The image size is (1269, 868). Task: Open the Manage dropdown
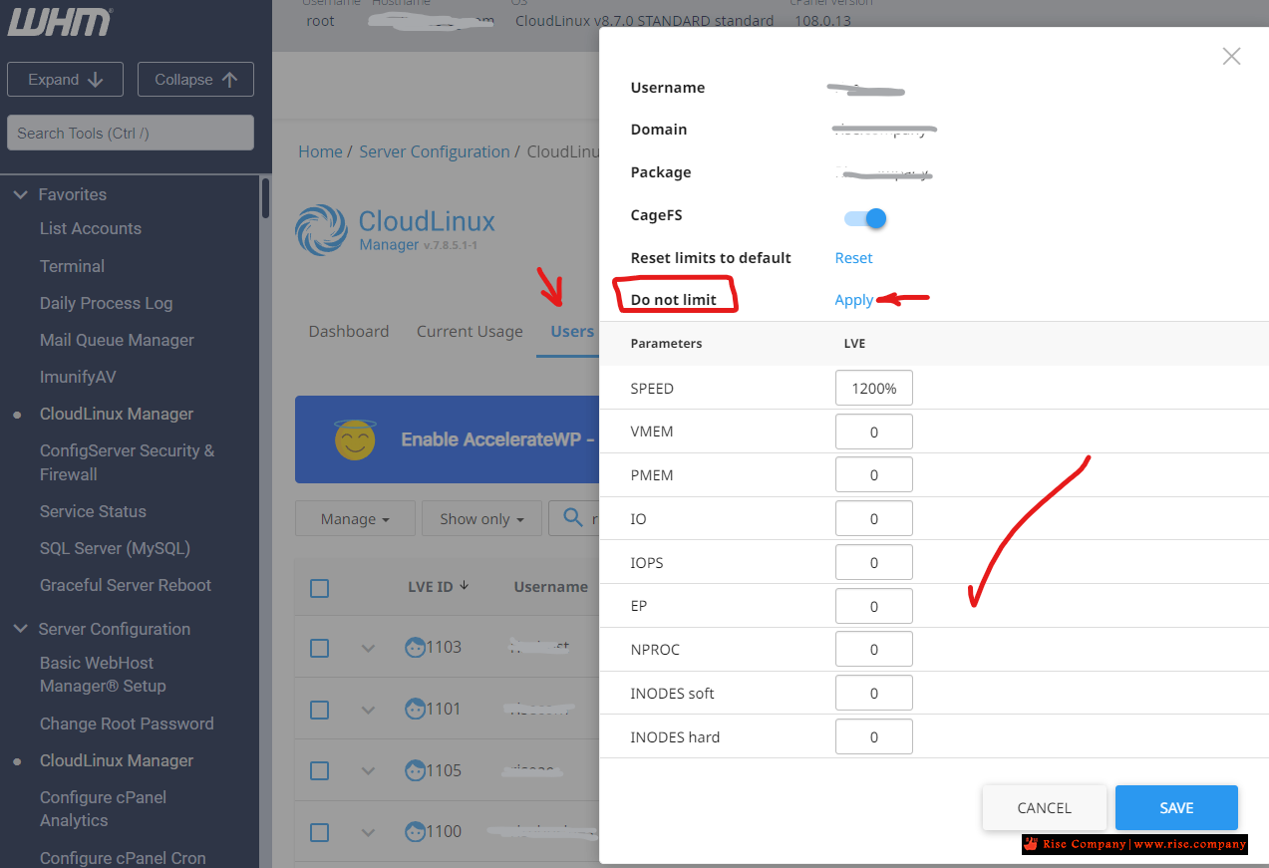coord(354,519)
